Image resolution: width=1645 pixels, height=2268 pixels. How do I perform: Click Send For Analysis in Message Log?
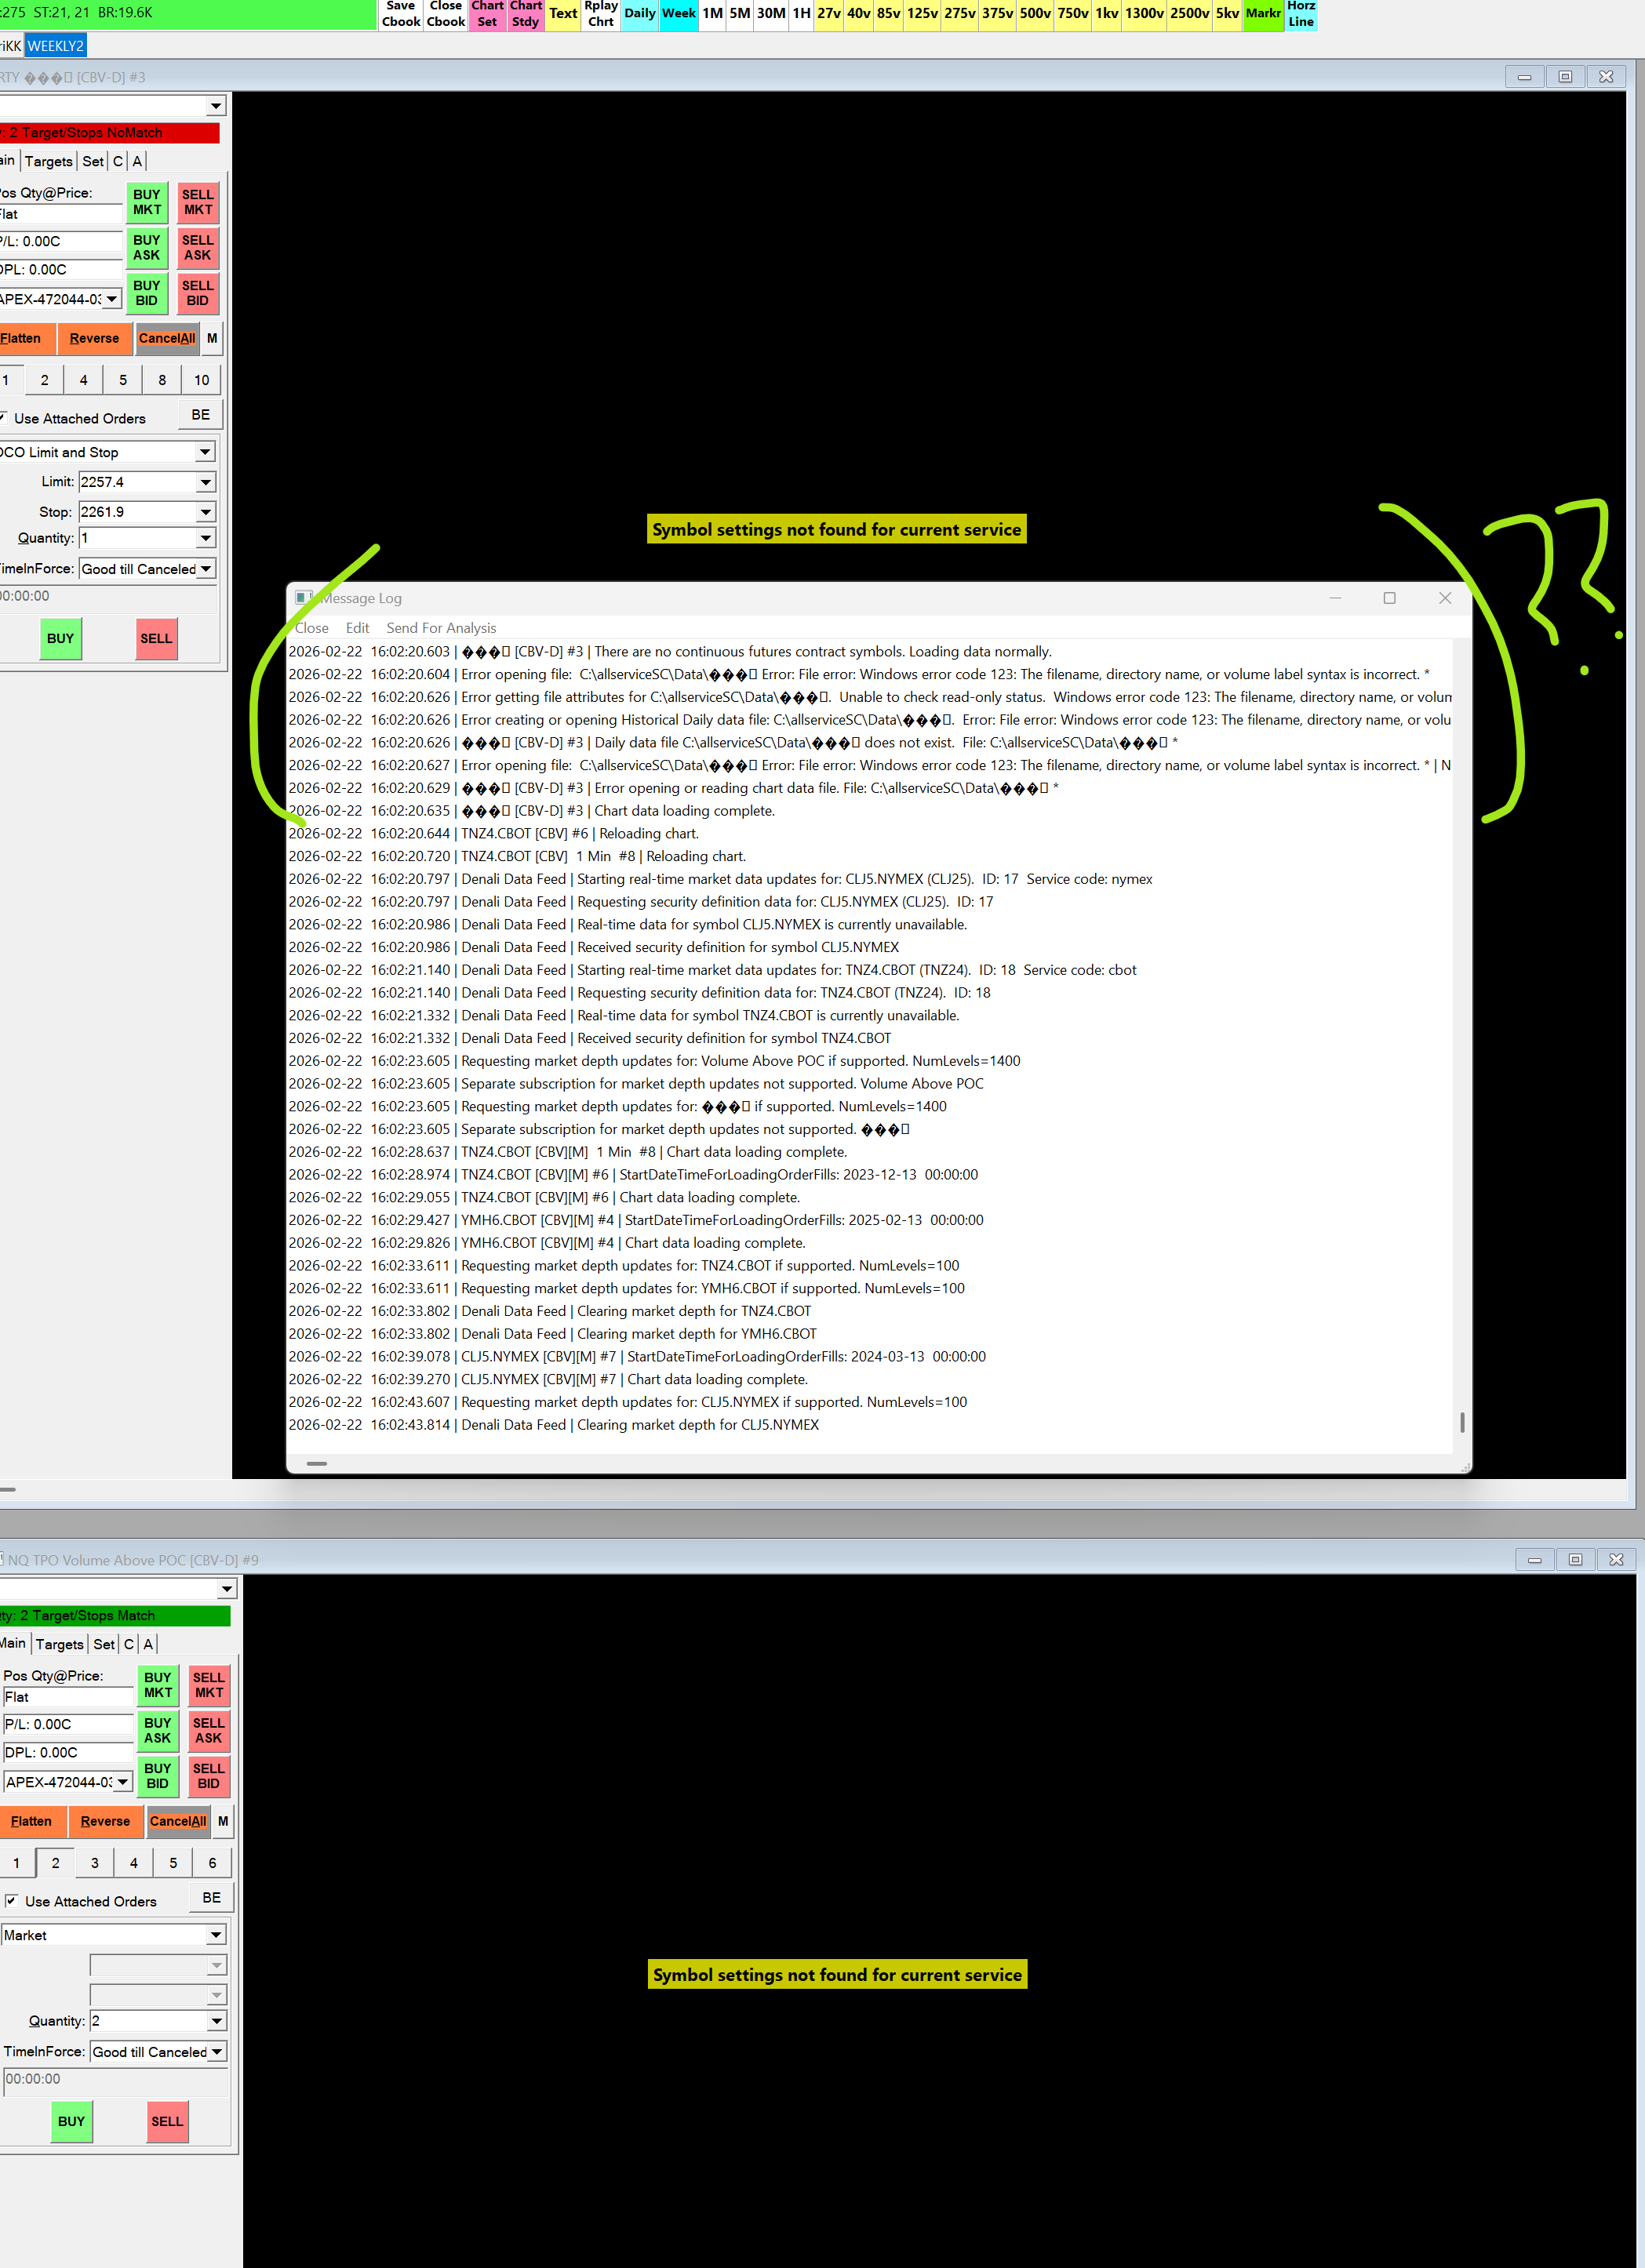tap(441, 628)
